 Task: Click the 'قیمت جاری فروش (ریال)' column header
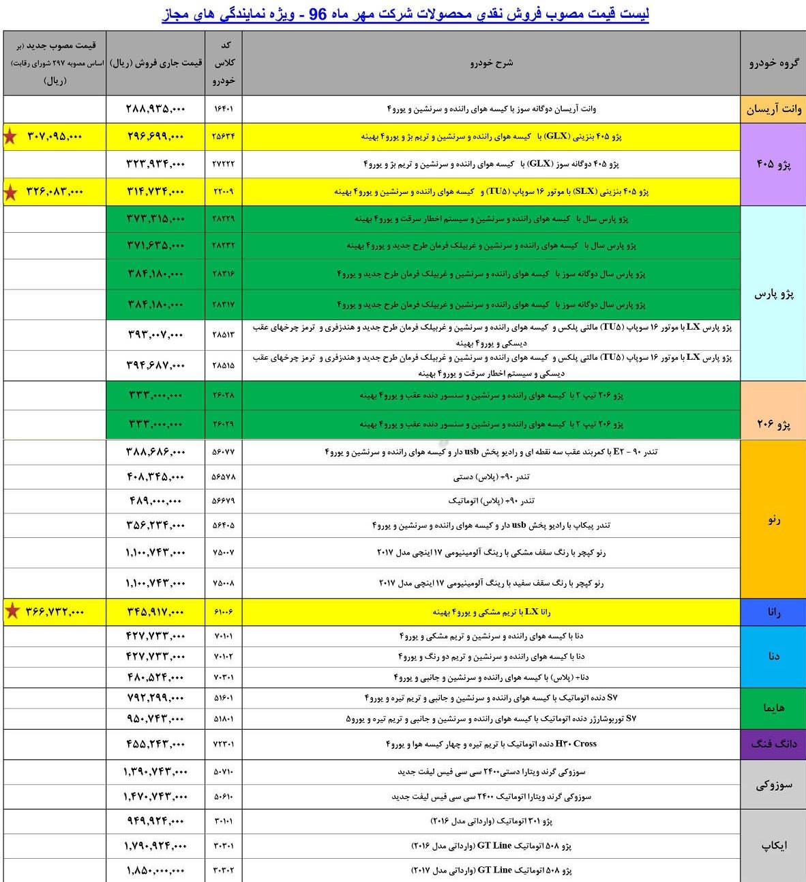pyautogui.click(x=155, y=63)
